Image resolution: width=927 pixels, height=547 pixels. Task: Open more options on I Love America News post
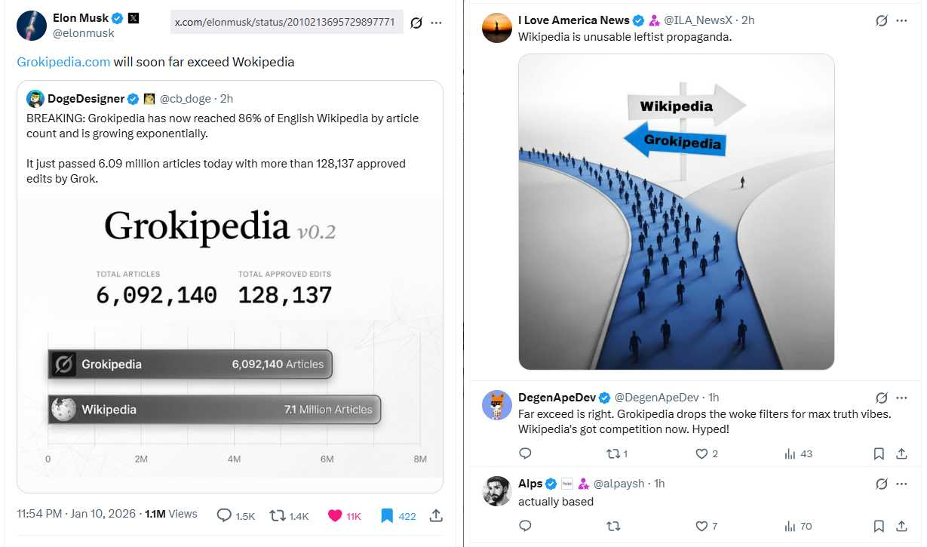[901, 20]
